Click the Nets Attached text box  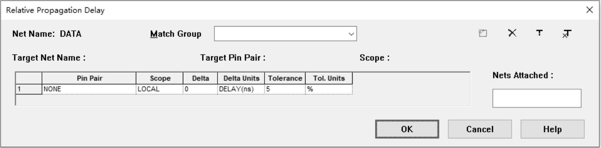pyautogui.click(x=537, y=98)
